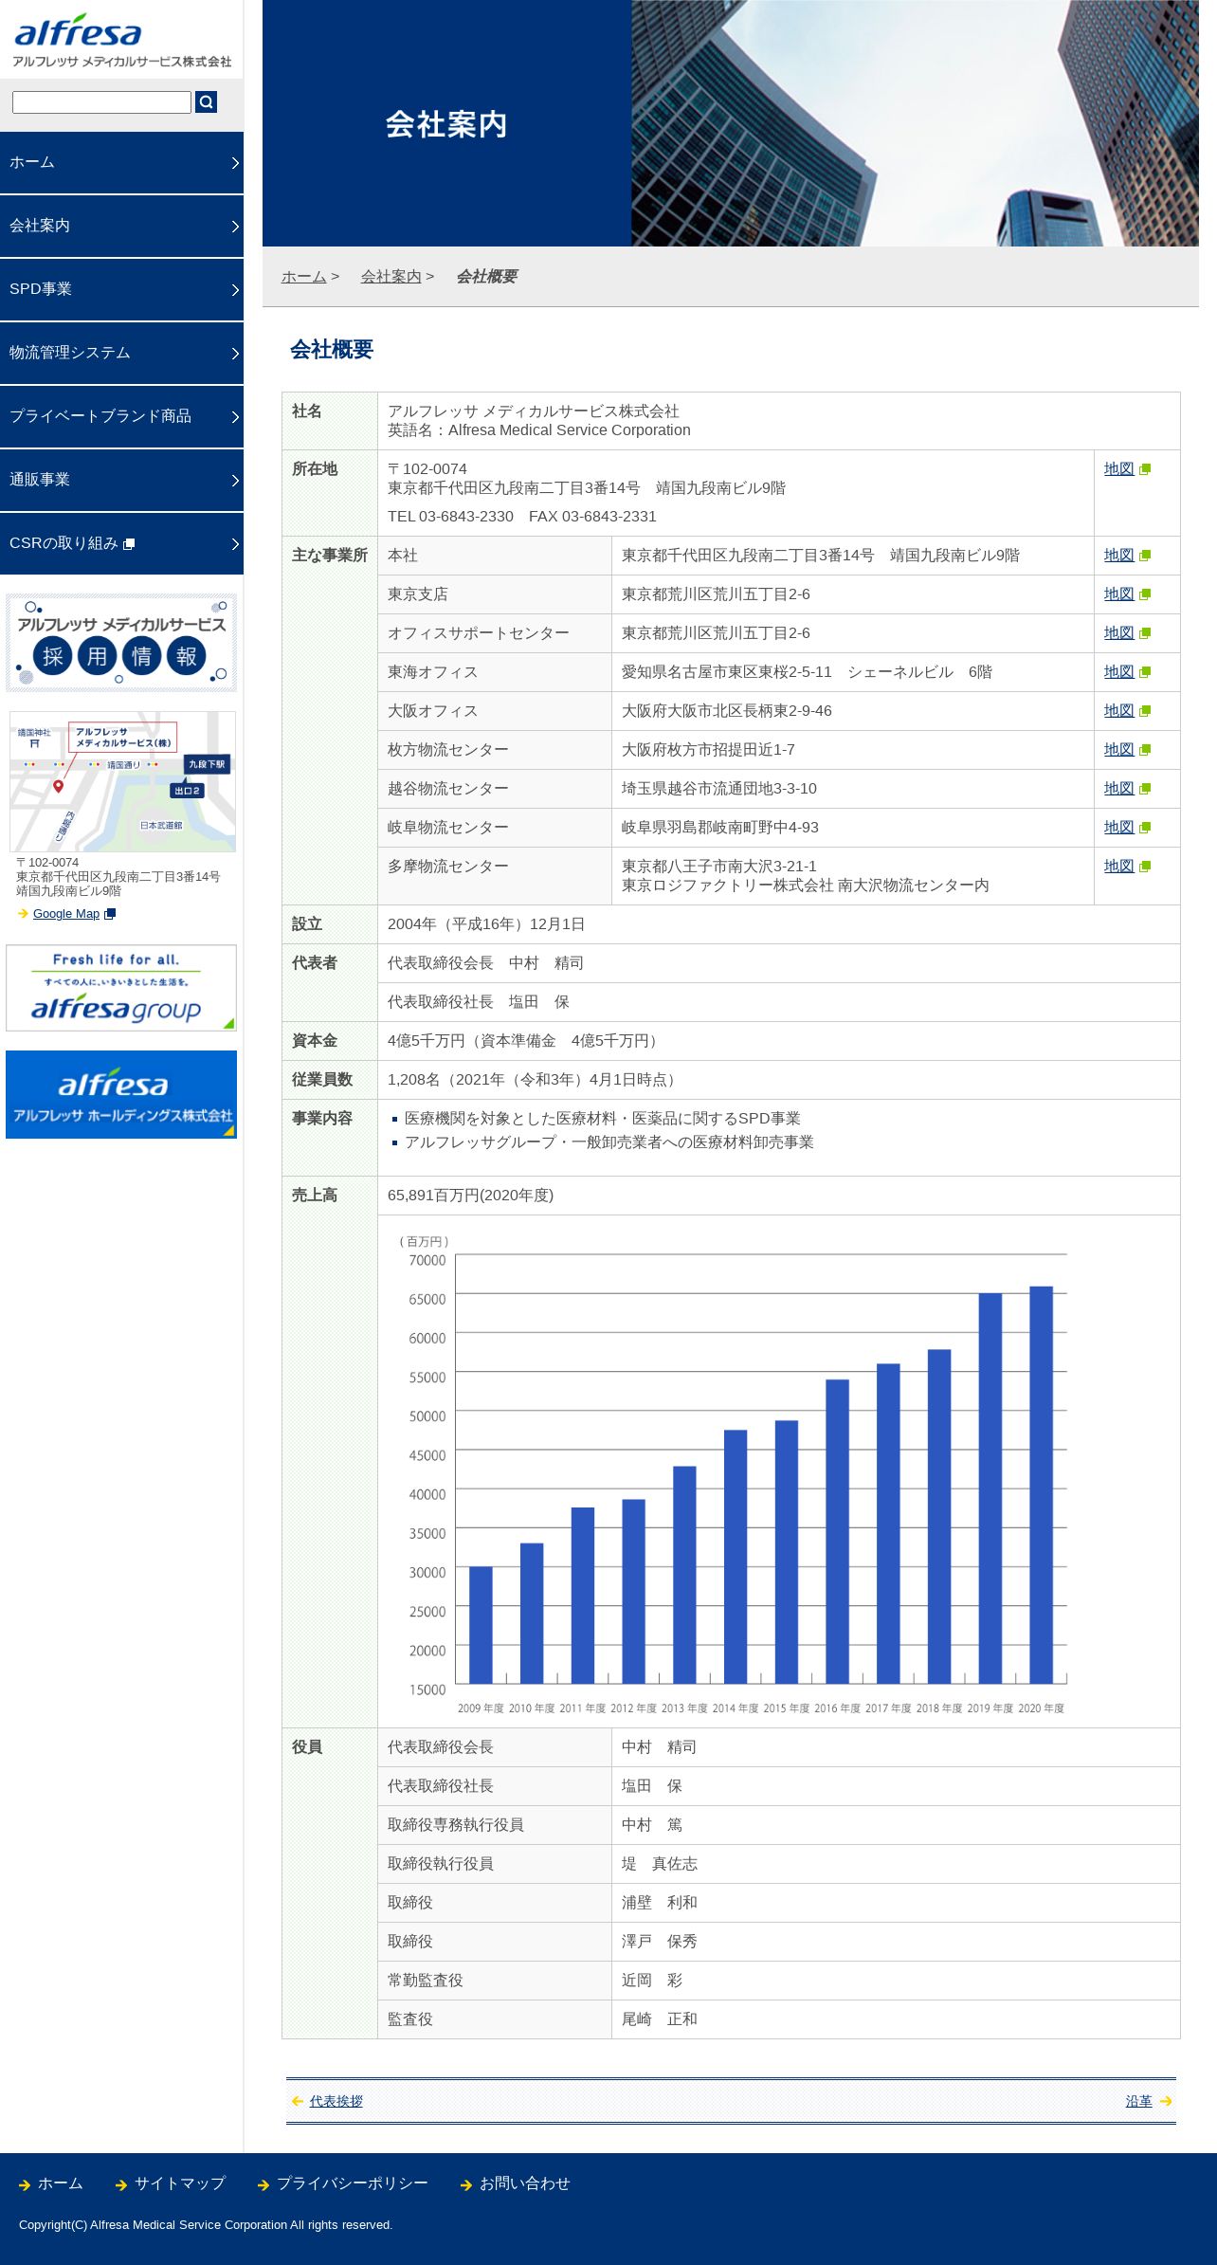
Task: Click external-link icon in 大阪オフィス row
Action: [x=1145, y=711]
